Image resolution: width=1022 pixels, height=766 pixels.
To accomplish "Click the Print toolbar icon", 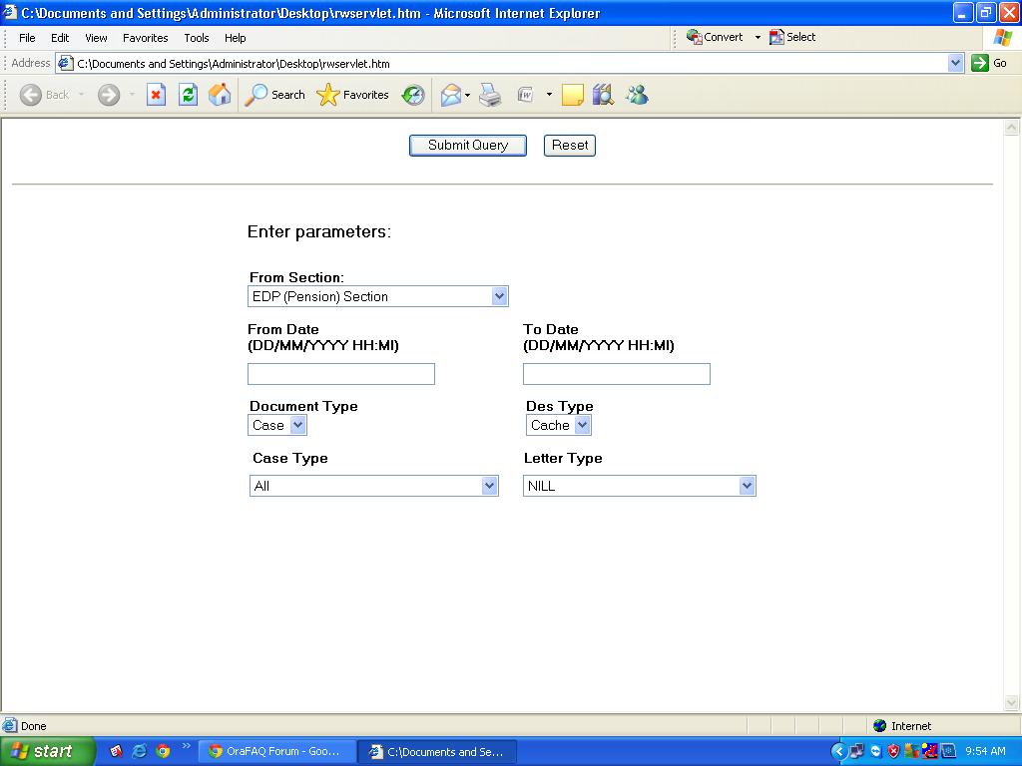I will [489, 95].
